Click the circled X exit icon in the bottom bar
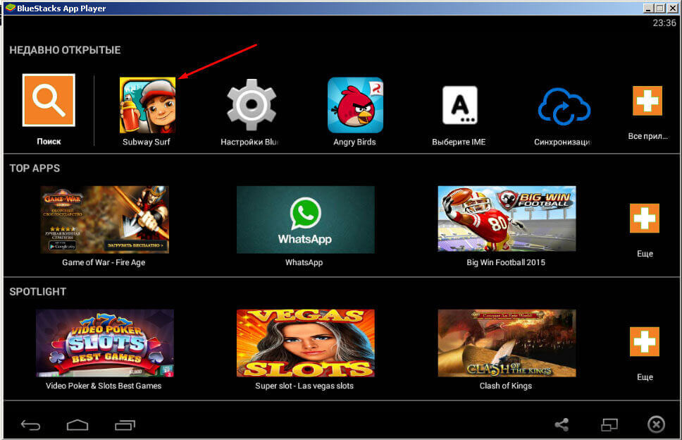Screen dimensions: 682x440 657,424
